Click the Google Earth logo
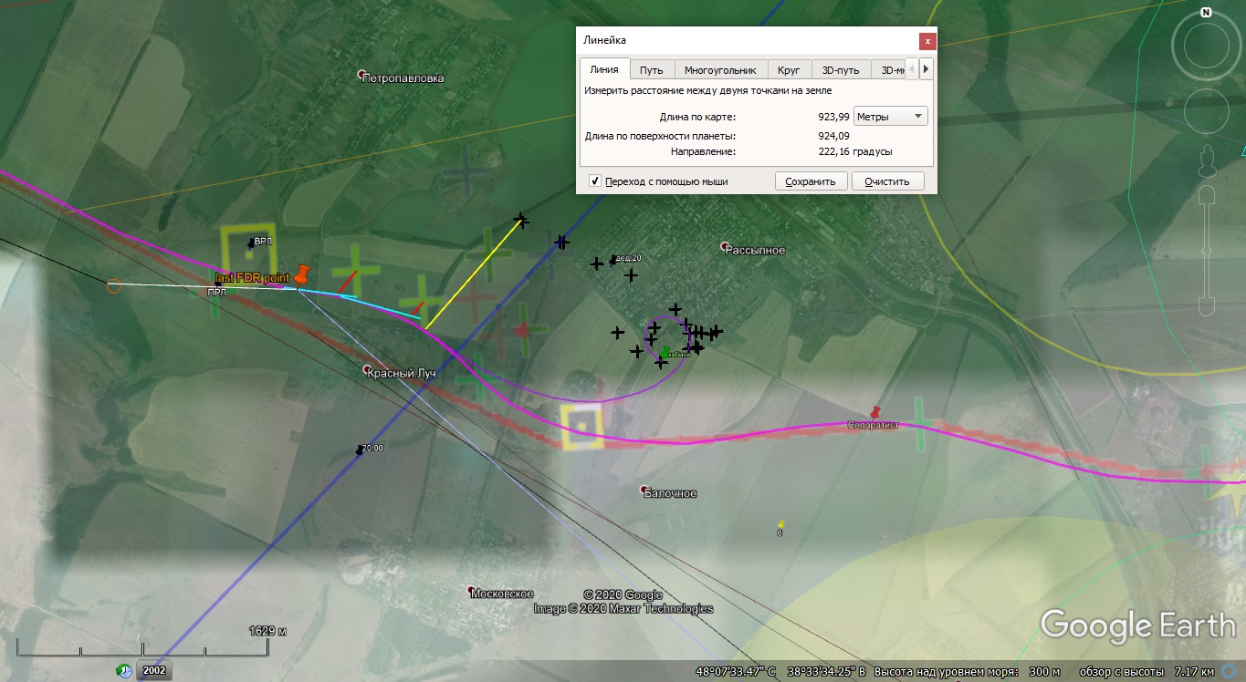 (1137, 625)
